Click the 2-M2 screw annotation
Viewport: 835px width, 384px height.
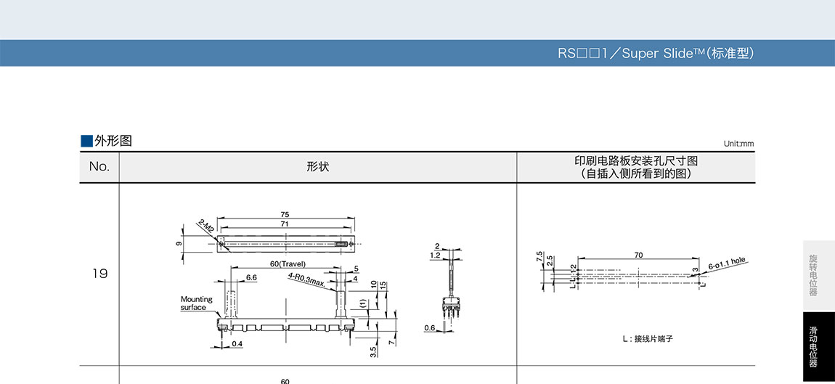tap(206, 229)
